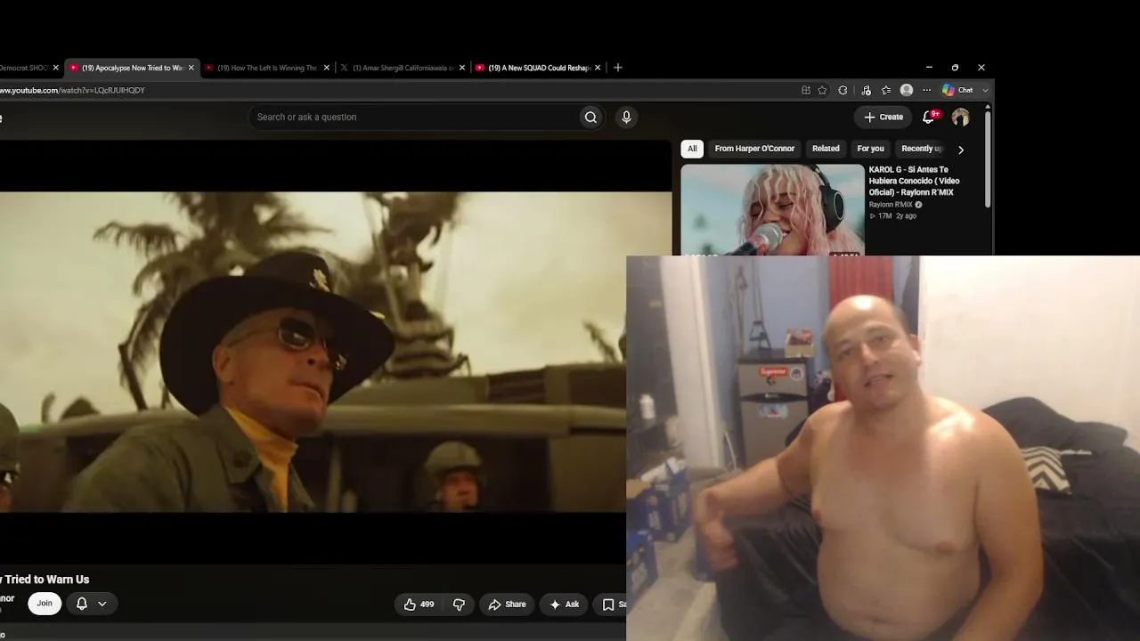Open the YouTube account avatar menu
This screenshot has height=641, width=1140.
point(960,117)
